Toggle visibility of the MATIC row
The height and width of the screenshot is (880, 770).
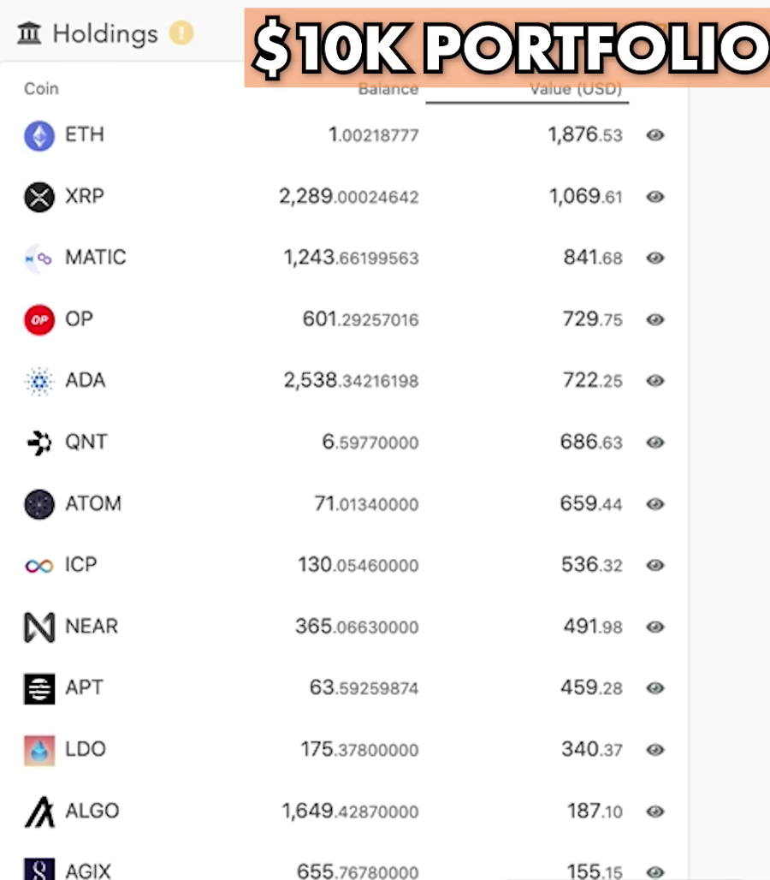point(655,259)
